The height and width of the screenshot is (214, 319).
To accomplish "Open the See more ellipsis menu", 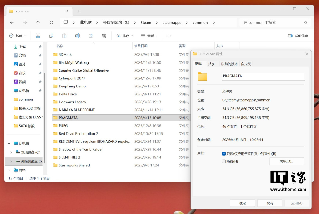I will pos(169,36).
